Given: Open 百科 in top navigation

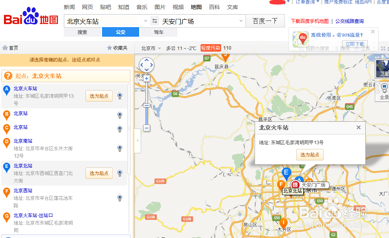Looking at the screenshot, I should pyautogui.click(x=214, y=7).
